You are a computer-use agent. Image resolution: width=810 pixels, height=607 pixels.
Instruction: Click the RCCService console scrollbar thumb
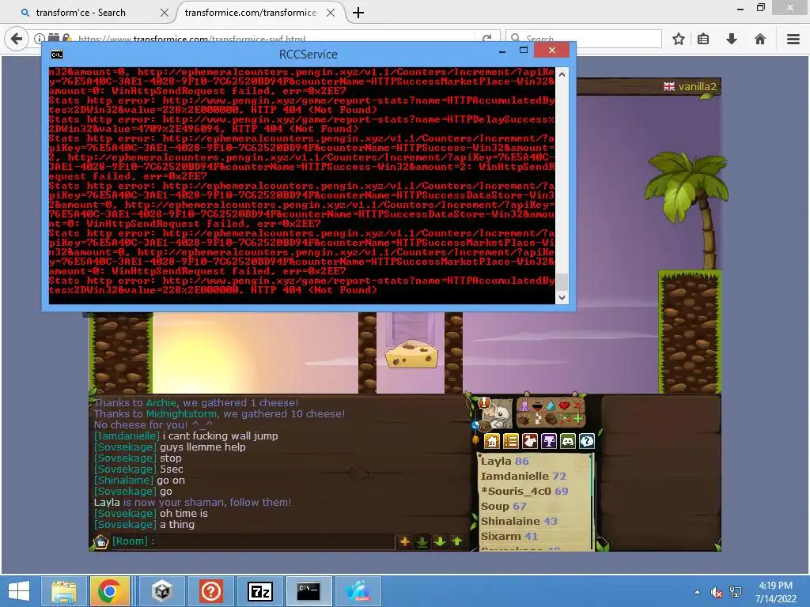562,282
